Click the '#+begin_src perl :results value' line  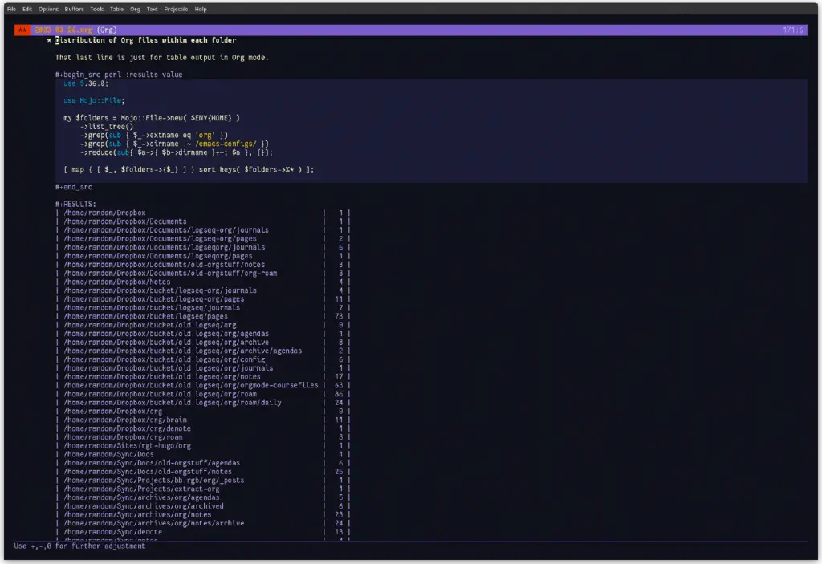tap(119, 75)
